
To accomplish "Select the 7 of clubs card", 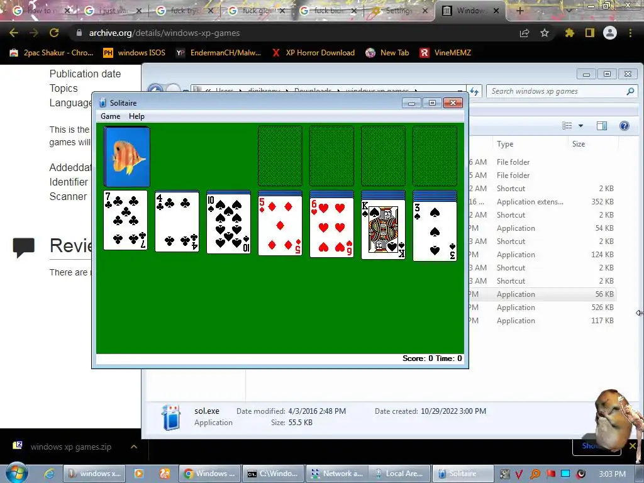I will 125,220.
